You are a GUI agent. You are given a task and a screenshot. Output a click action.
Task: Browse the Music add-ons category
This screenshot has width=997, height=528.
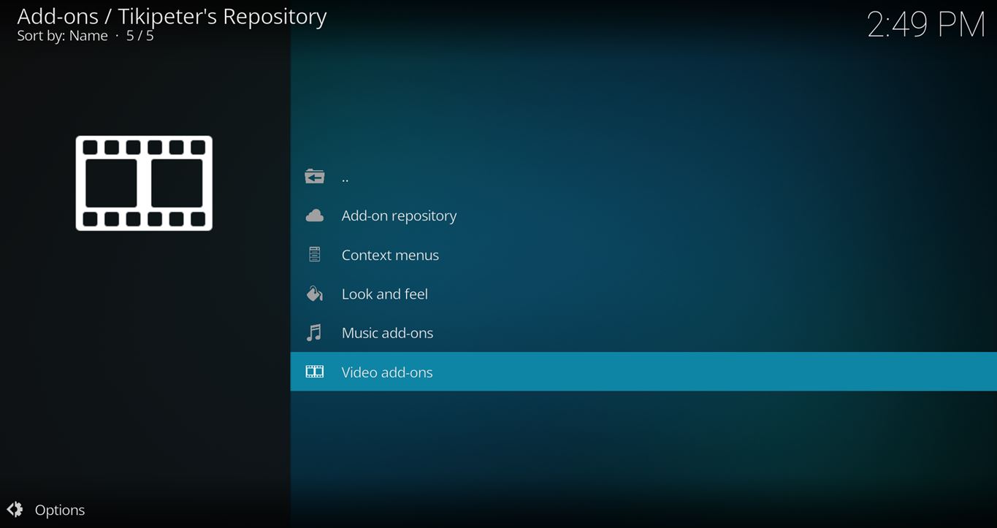387,333
